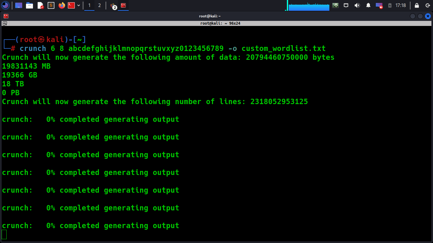Screen dimensions: 433x243
Task: Open Sublime Text from the panel
Action: (51, 5)
